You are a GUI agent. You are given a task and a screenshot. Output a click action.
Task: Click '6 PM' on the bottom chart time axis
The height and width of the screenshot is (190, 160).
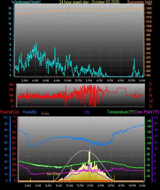coord(111,186)
